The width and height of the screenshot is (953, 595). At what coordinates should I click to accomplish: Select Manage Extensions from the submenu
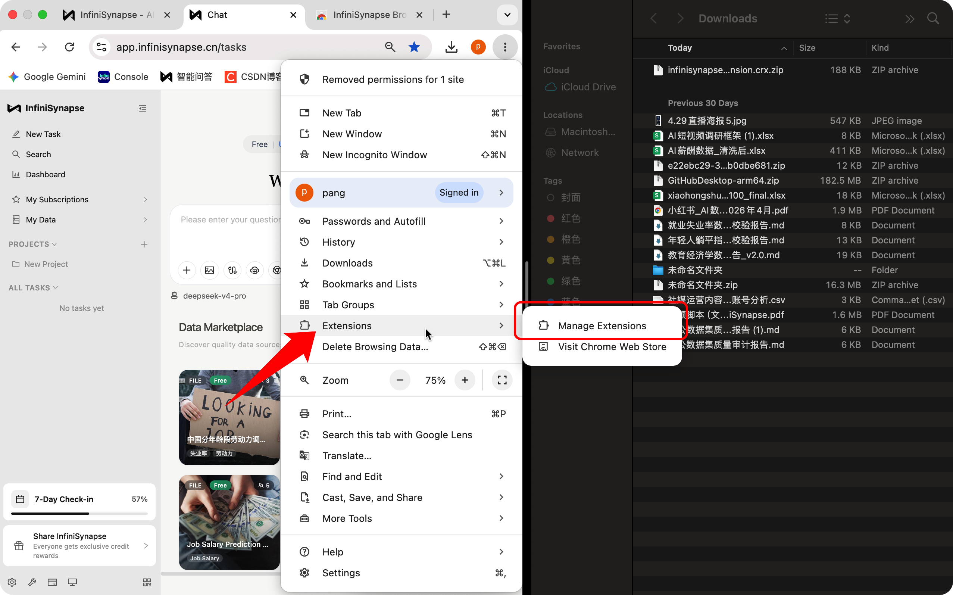click(602, 326)
